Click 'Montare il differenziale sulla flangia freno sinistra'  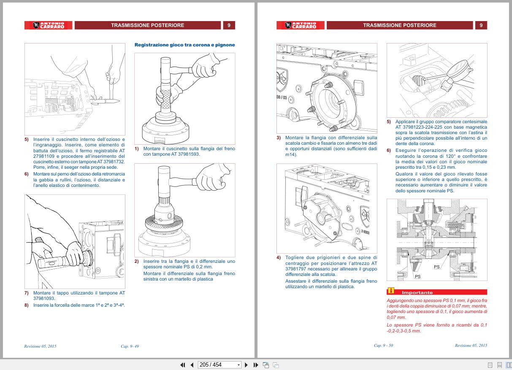click(189, 276)
